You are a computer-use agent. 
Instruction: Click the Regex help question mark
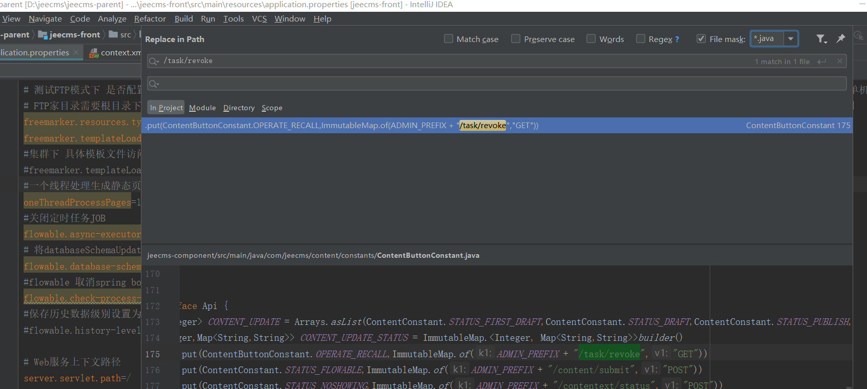tap(677, 39)
